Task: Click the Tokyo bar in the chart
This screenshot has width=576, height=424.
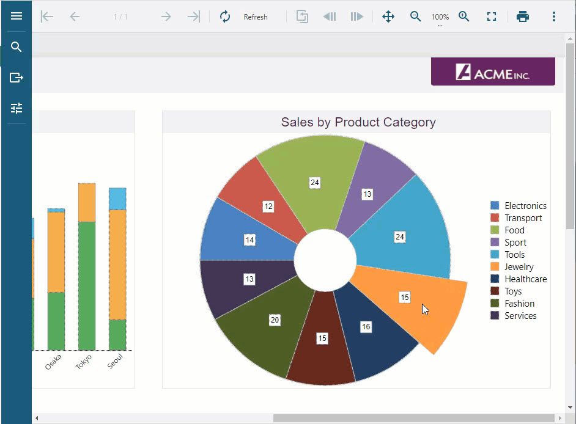Action: click(87, 266)
